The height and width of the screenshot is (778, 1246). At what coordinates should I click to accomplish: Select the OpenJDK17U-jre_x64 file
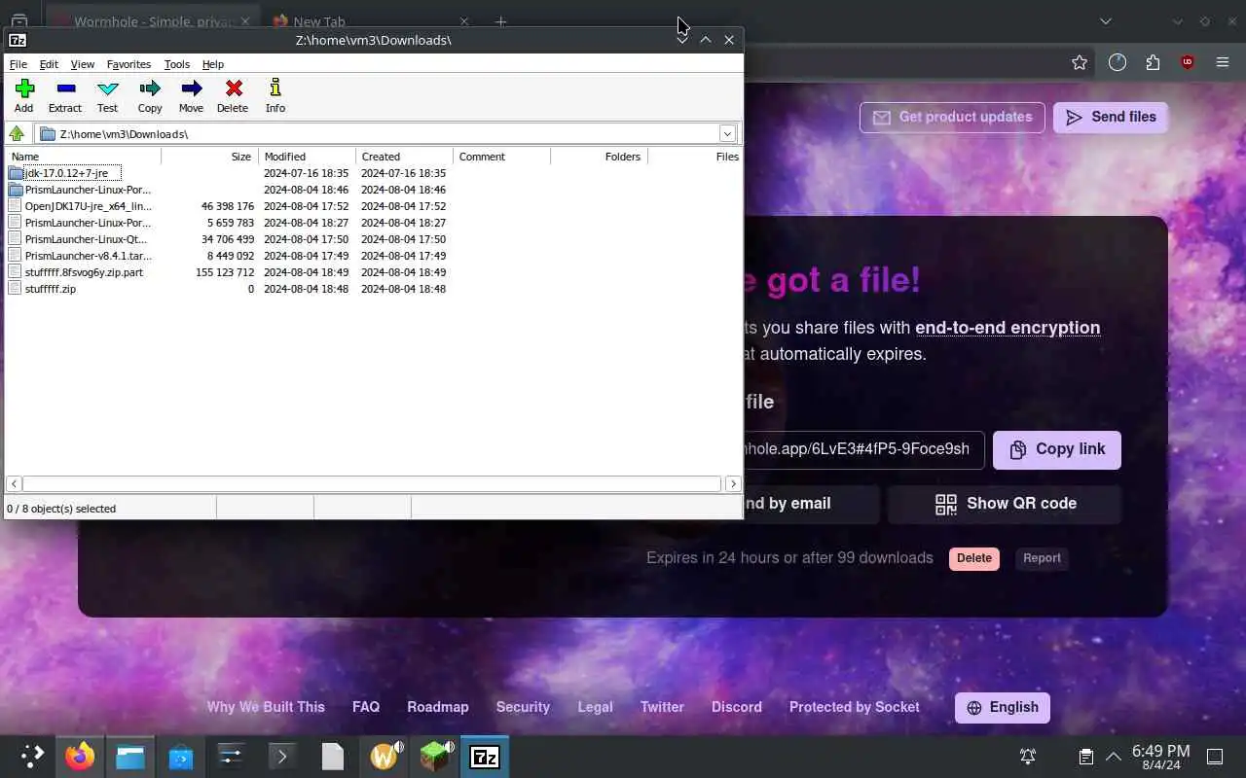[x=88, y=206]
